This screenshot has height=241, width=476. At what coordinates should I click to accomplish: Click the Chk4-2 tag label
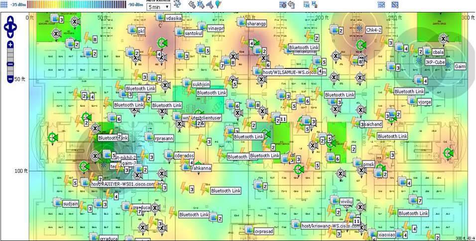[x=373, y=30]
